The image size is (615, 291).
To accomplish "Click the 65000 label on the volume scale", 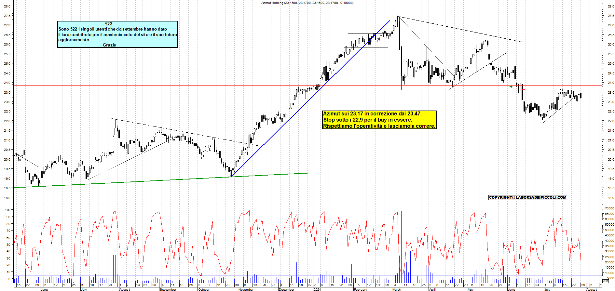I will [x=609, y=214].
